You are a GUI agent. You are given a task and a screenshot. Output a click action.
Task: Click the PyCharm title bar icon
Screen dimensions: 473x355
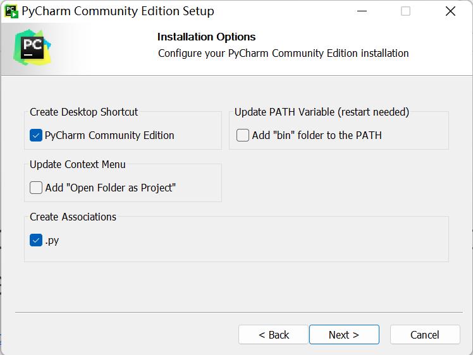coord(12,11)
